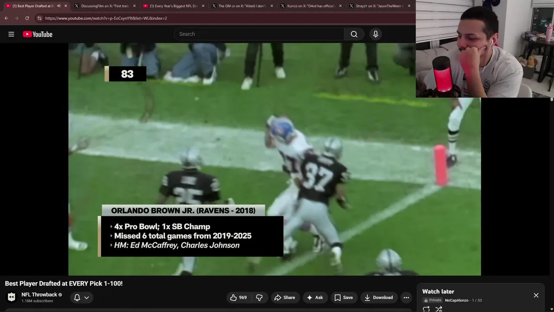The image size is (554, 312).
Task: Switch to Every Year's Biggest NFL Draft tab
Action: (x=173, y=6)
